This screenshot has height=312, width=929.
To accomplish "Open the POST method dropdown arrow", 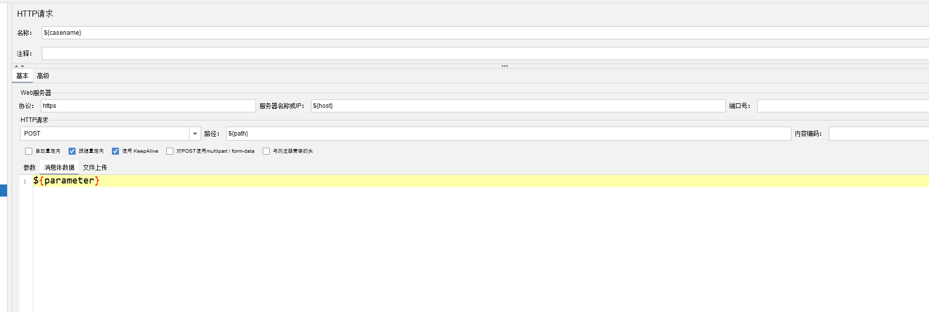I will [195, 134].
